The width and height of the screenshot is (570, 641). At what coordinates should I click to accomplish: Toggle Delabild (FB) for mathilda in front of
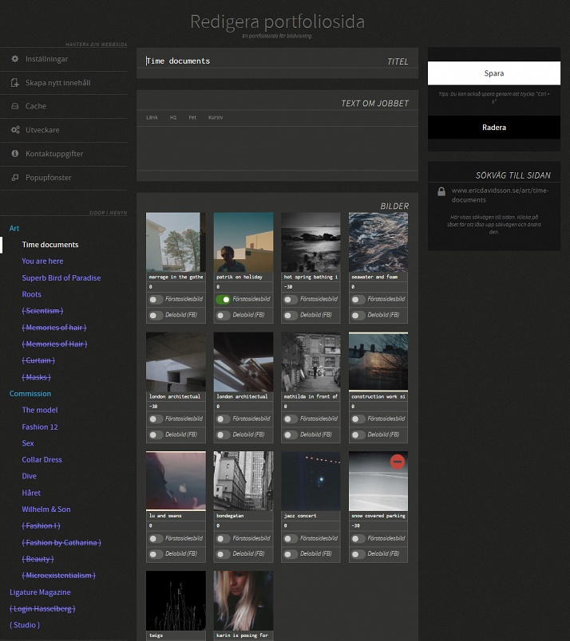click(291, 435)
